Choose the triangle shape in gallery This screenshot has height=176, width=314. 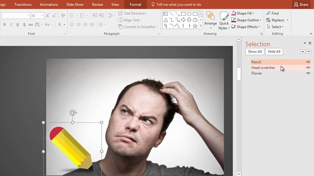[x=166, y=20]
